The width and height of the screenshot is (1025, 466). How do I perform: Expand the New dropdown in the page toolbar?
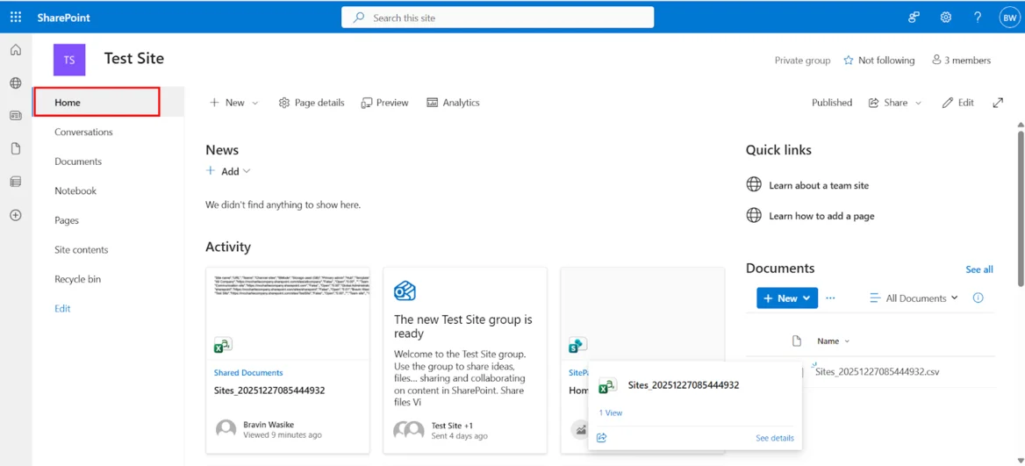pos(234,103)
